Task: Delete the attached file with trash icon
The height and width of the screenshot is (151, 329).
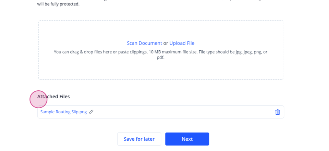Action: click(x=277, y=112)
